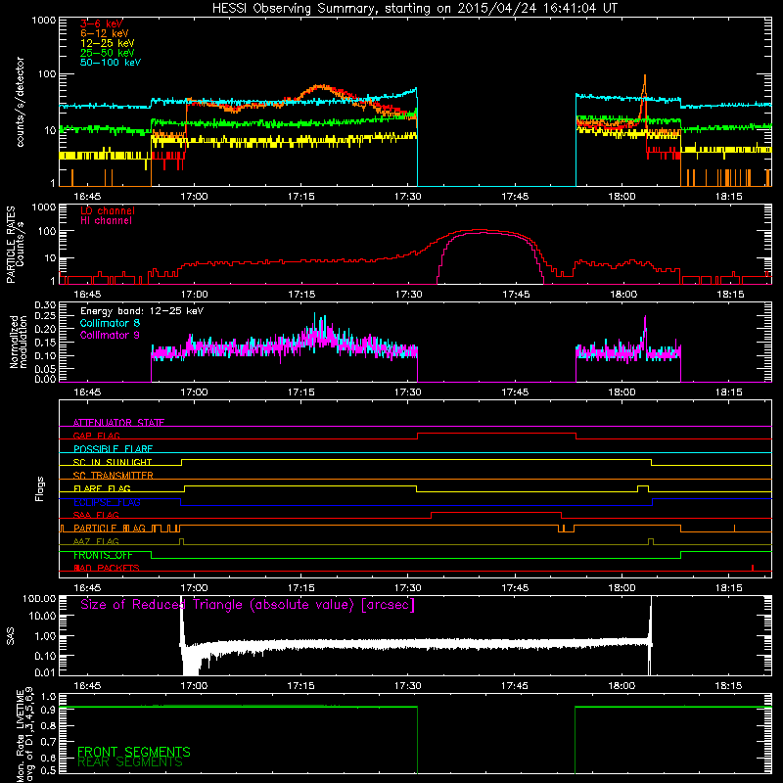This screenshot has width=783, height=783.
Task: Click the 1000 tick on counts axis
Action: pos(44,21)
